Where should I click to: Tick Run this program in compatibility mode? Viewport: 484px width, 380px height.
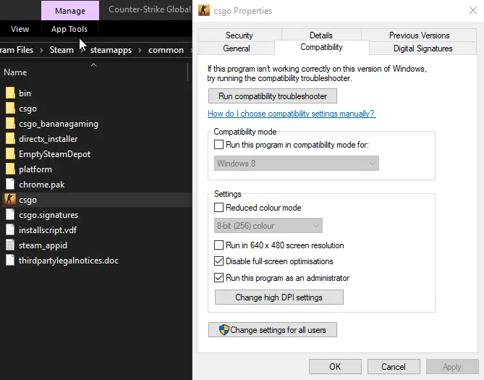click(218, 145)
